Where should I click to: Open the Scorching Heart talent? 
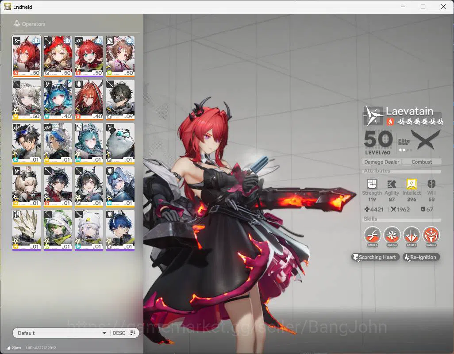(x=376, y=257)
